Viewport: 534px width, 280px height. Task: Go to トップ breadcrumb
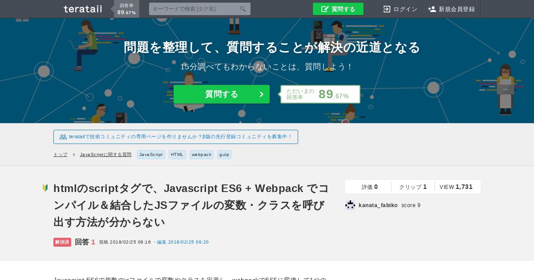61,155
